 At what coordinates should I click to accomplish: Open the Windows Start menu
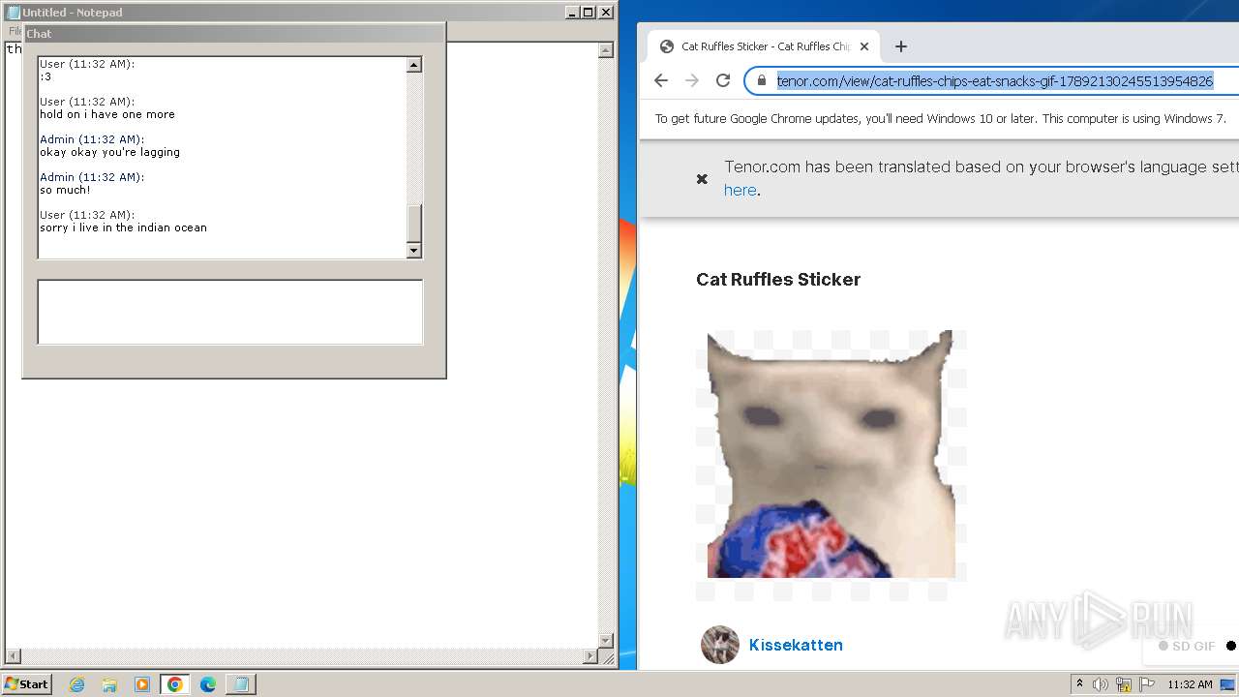coord(27,683)
